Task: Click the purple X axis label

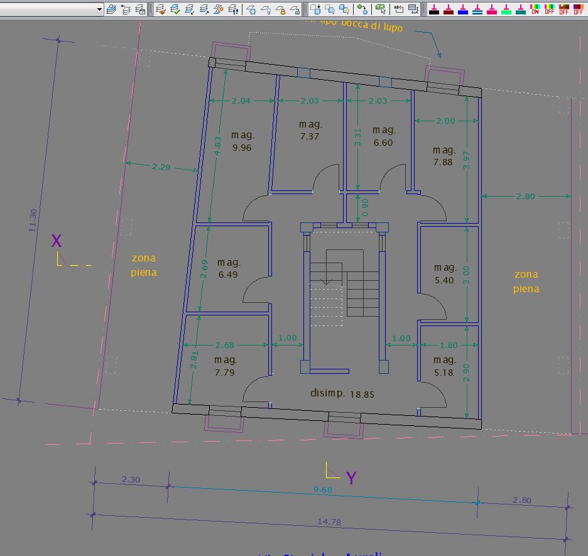Action: pos(57,241)
